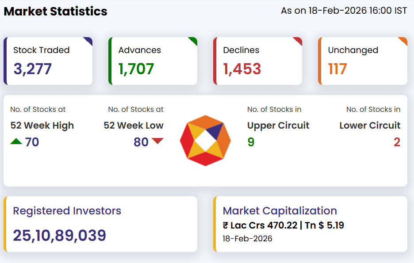Click the red 52 Week Low down arrow

click(157, 141)
